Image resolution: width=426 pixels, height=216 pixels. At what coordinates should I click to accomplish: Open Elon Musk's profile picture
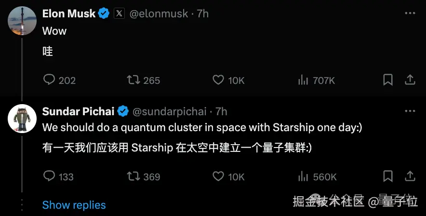click(x=22, y=21)
